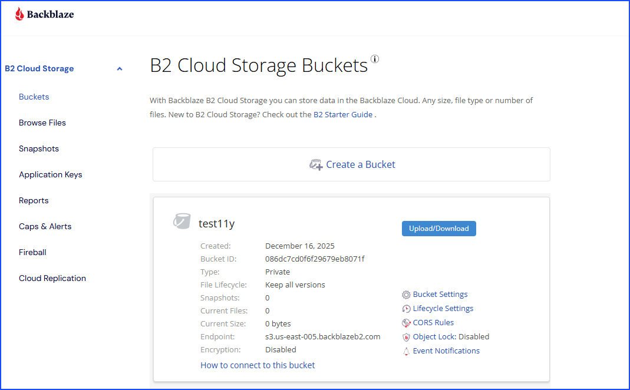630x390 pixels.
Task: Click the test11y bucket name
Action: (x=216, y=223)
